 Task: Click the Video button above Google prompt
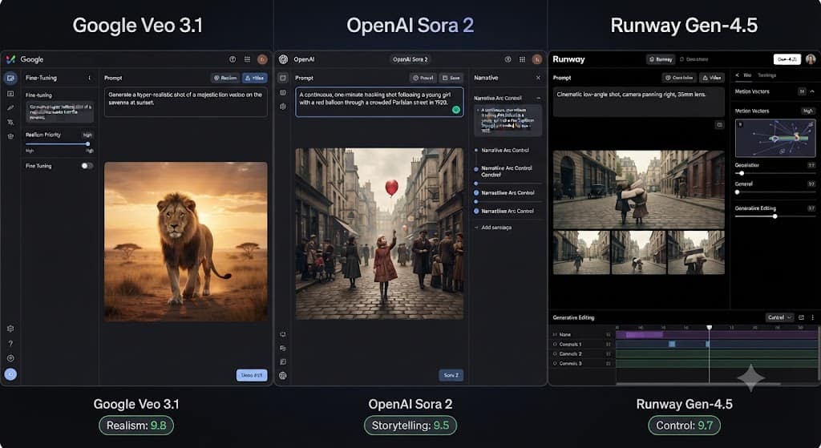click(x=254, y=78)
